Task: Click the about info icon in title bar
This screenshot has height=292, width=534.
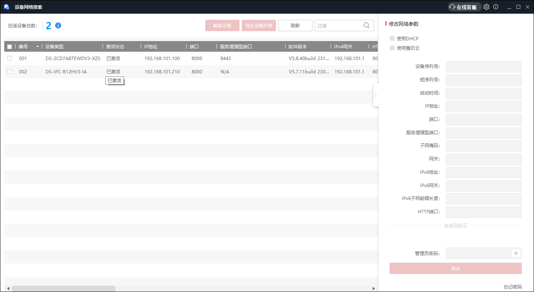Action: point(496,7)
